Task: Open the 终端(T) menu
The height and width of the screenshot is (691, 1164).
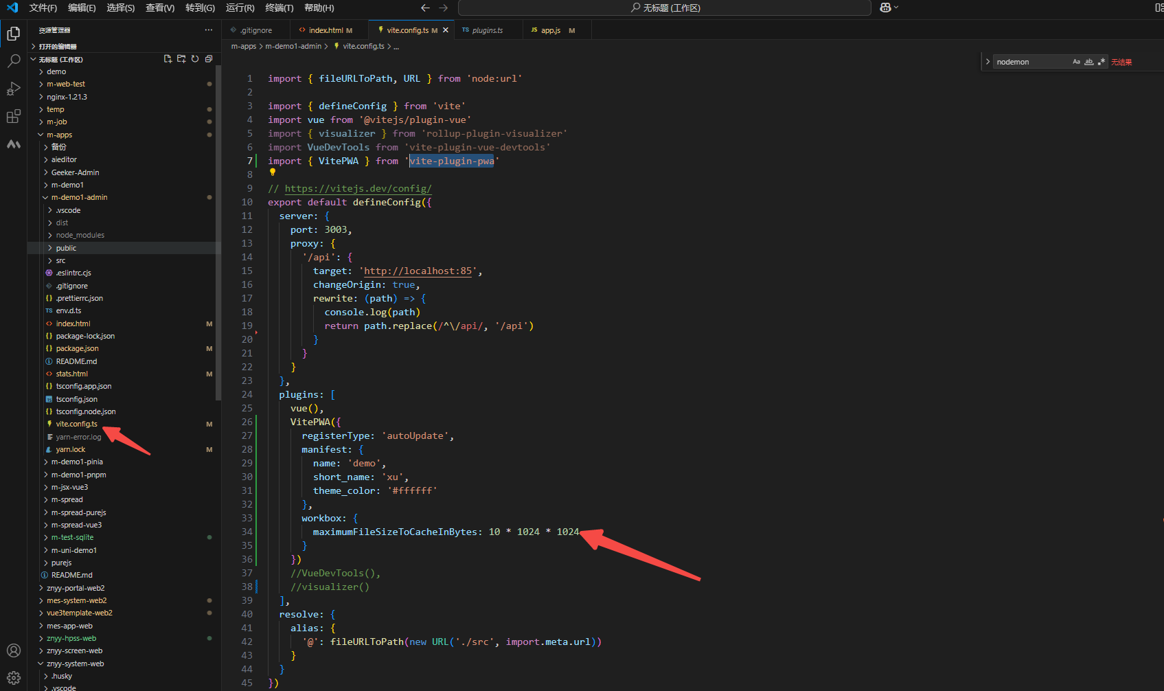Action: [x=279, y=8]
